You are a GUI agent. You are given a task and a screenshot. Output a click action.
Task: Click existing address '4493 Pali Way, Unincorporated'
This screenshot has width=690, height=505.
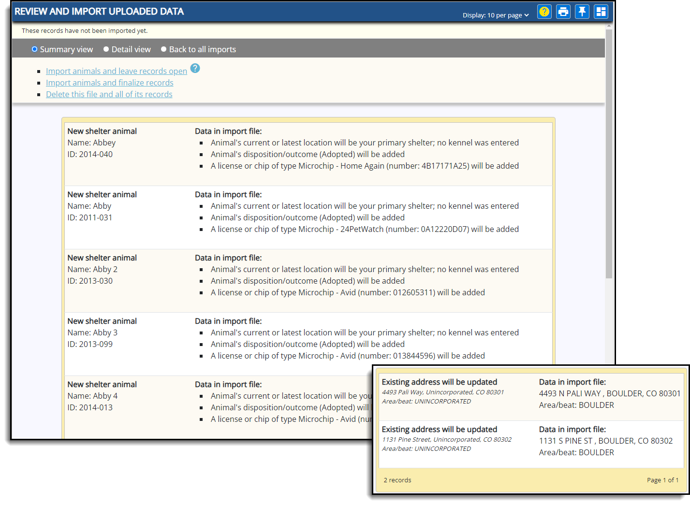tap(443, 392)
